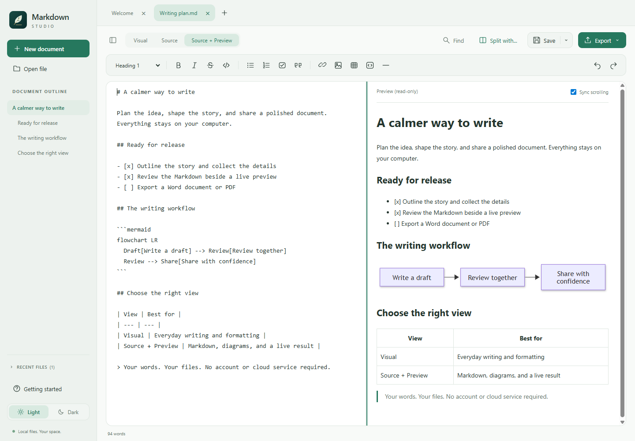Screen dimensions: 635x441
Task: Insert a code block
Action: click(x=370, y=65)
